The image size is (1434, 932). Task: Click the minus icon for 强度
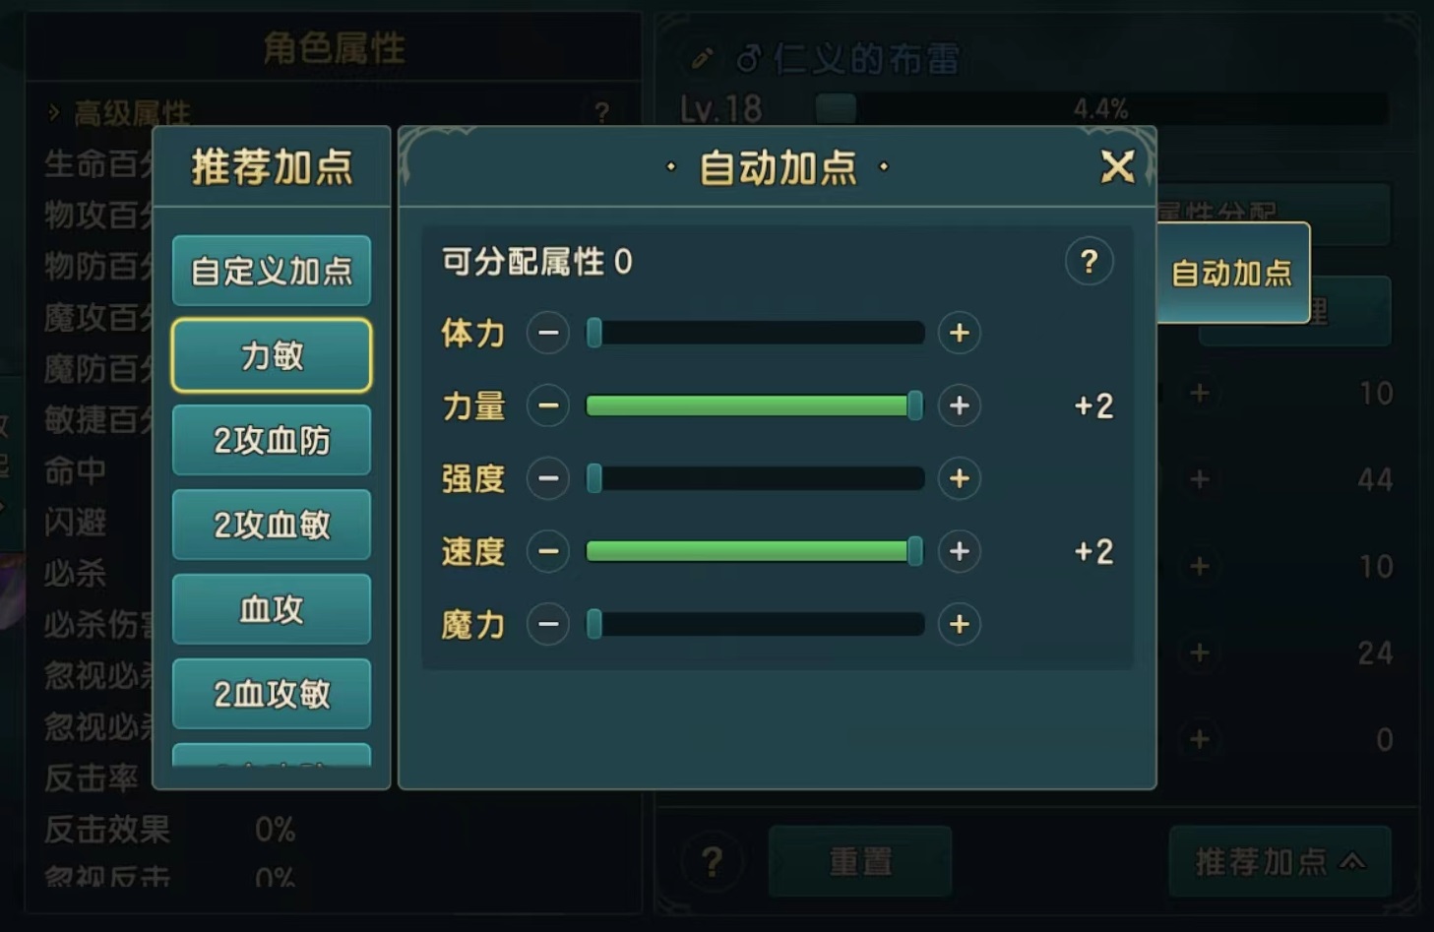548,478
